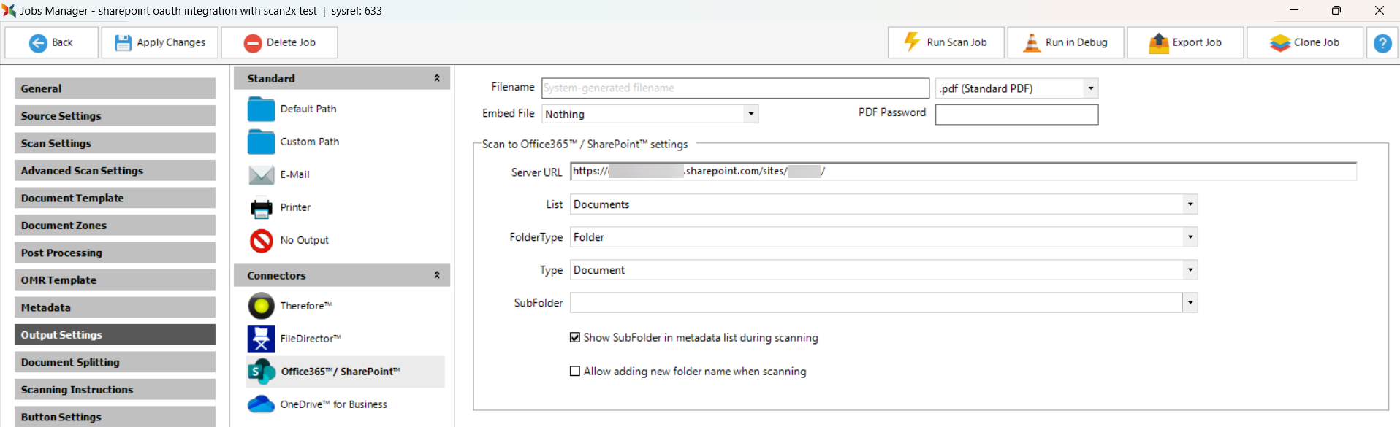Select the Printer output icon
This screenshot has height=427, width=1400.
tap(261, 208)
